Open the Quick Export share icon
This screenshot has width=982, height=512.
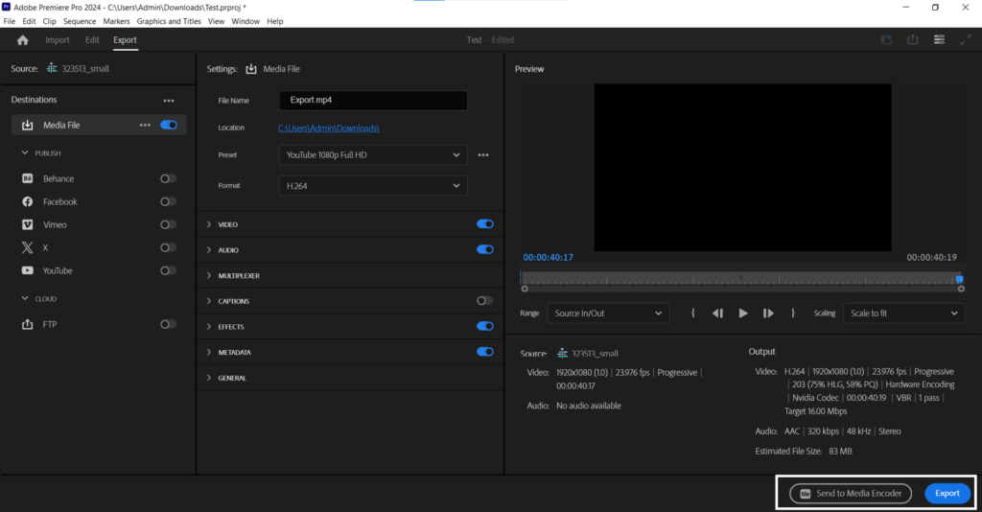(x=913, y=40)
